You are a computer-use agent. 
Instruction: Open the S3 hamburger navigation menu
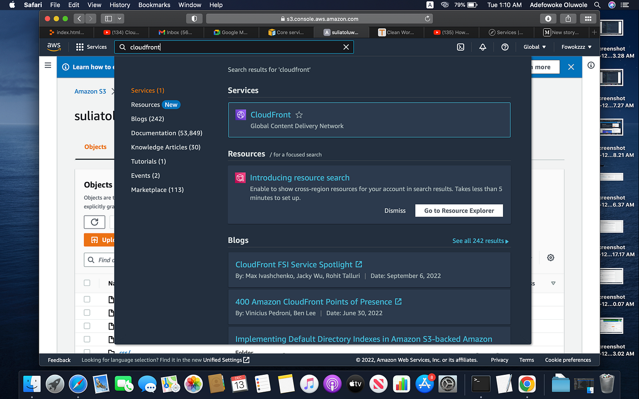click(48, 66)
